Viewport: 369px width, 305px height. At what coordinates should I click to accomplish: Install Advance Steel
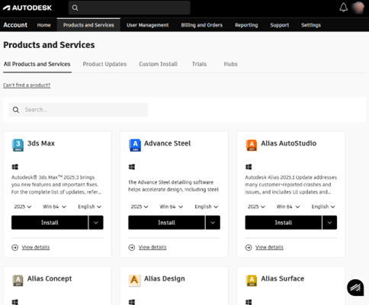166,223
